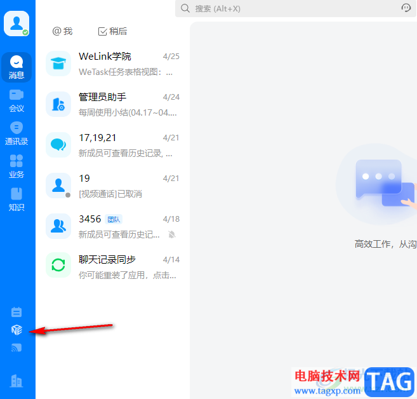Click the calendar icon in sidebar
This screenshot has width=417, height=399.
coord(17,312)
